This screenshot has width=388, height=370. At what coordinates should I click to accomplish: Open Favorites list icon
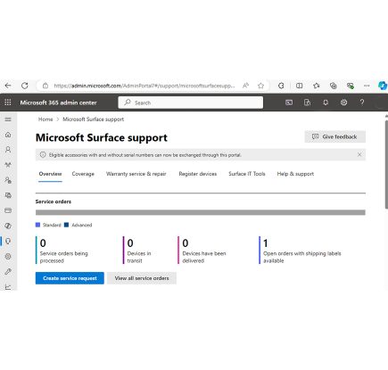316,86
